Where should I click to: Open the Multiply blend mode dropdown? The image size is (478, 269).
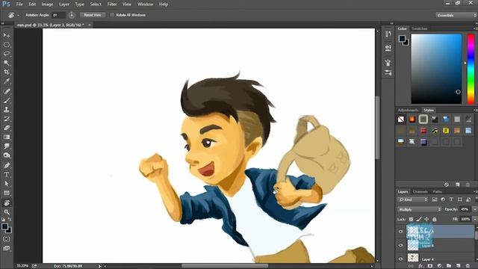click(x=420, y=209)
